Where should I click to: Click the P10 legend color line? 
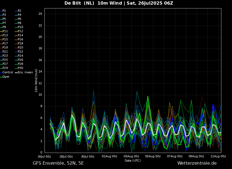(x=16, y=27)
